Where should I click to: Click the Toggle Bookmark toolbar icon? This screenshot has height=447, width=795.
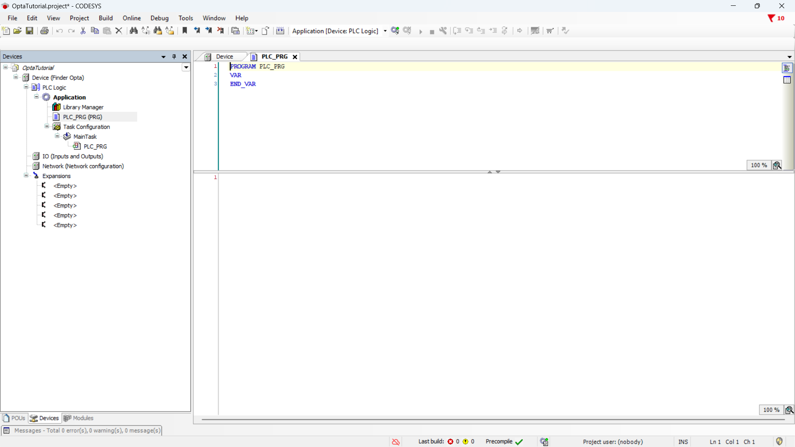coord(185,31)
